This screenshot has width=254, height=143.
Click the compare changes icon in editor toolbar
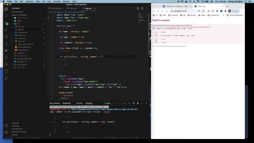[x=138, y=8]
